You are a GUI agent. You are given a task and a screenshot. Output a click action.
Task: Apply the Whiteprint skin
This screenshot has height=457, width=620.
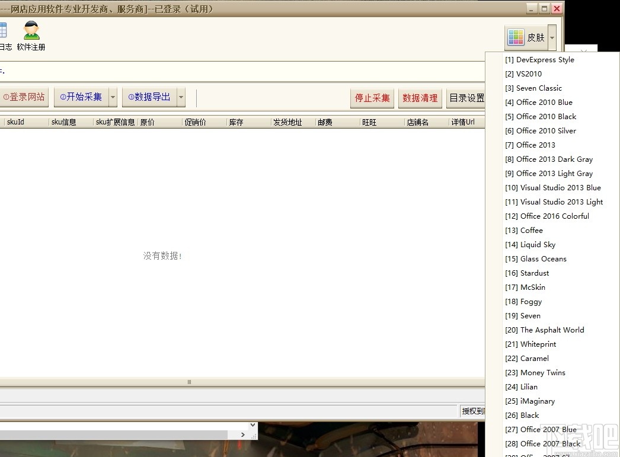tap(530, 344)
